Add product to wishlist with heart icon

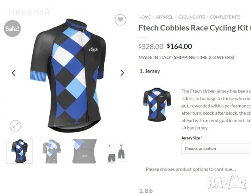click(x=120, y=20)
